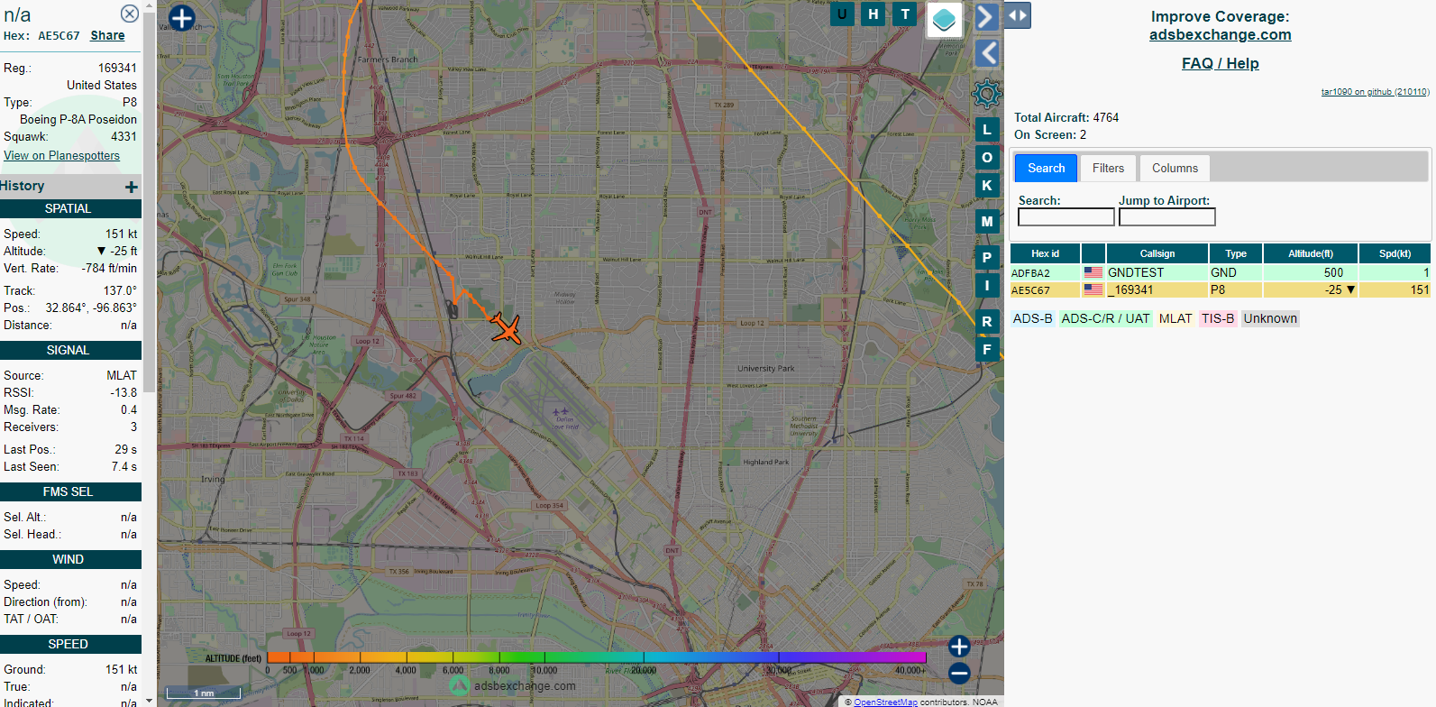Click the altitude color scale bar
This screenshot has height=707, width=1436.
click(x=597, y=657)
